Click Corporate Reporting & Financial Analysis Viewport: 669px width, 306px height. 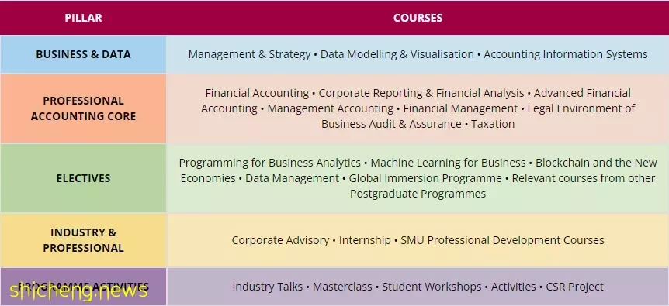coord(421,93)
